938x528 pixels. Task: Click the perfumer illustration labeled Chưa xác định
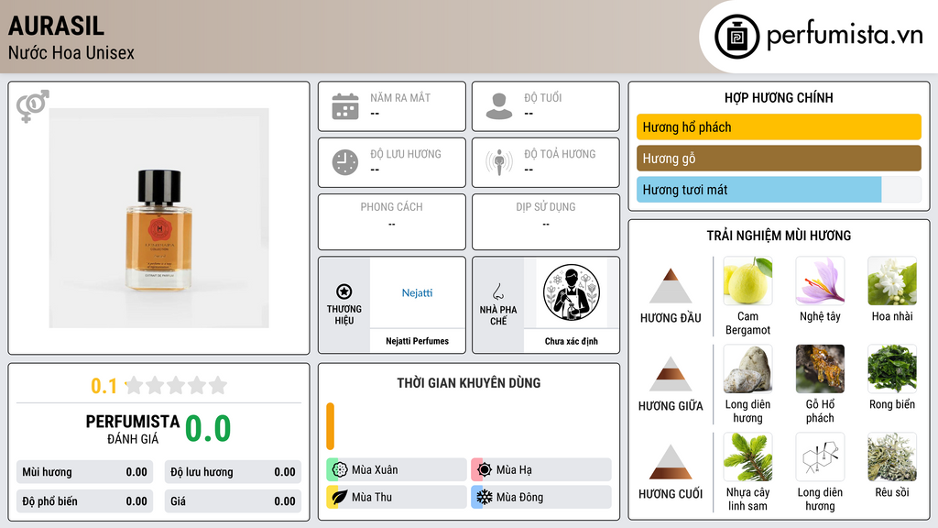(x=572, y=292)
